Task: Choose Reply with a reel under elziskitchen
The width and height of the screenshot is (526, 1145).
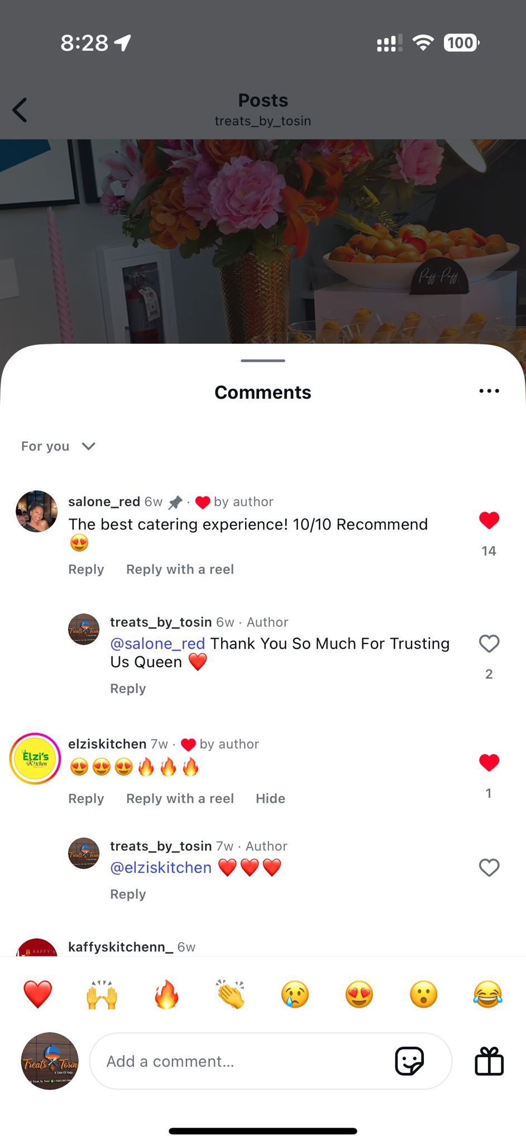Action: click(x=180, y=798)
